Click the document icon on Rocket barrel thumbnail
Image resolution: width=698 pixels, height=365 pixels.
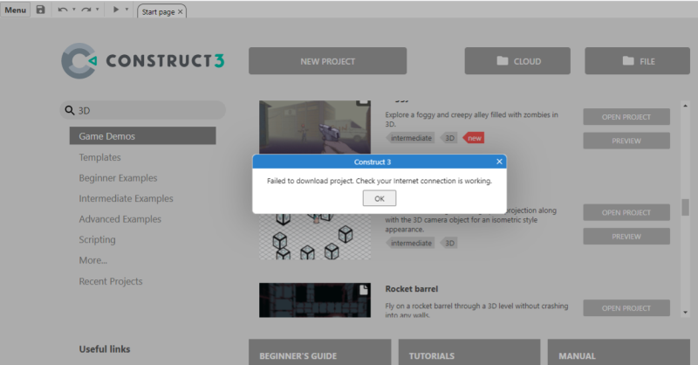point(364,290)
